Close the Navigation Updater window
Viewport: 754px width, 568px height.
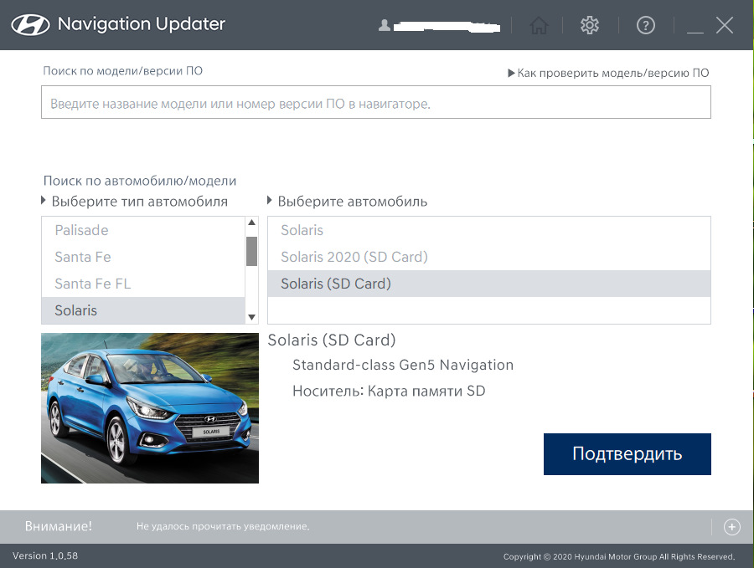coord(724,25)
